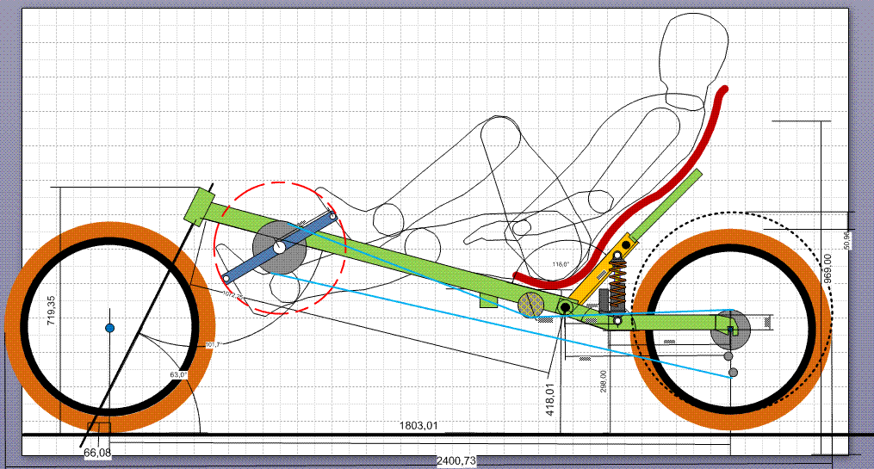Select the green head tube block

pos(200,207)
